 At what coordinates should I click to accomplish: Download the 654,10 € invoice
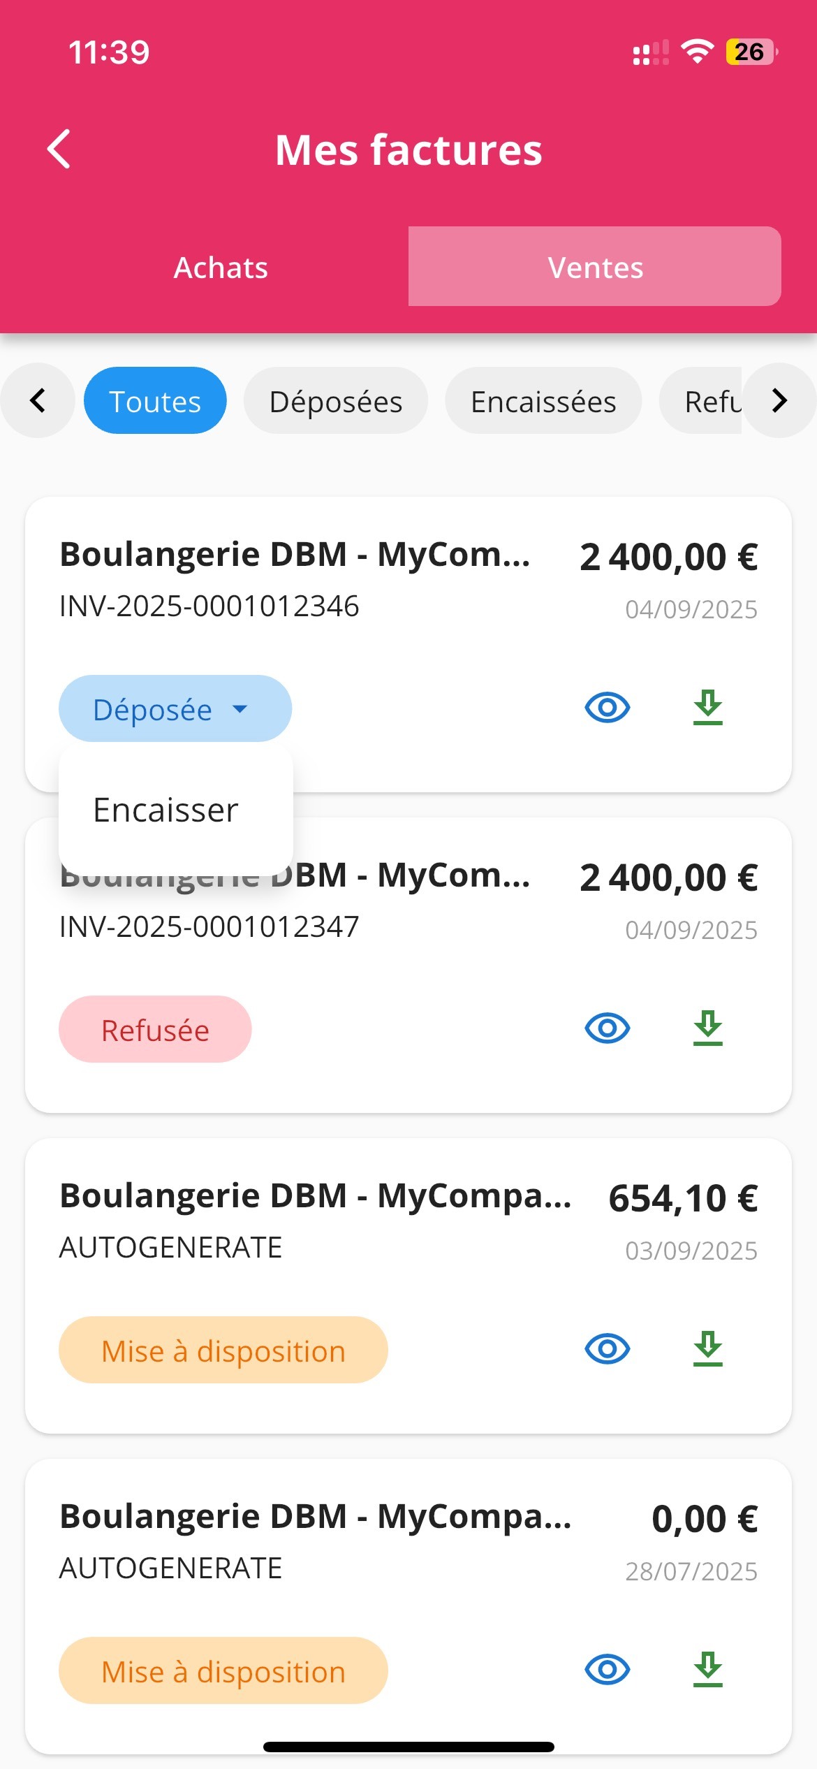click(x=707, y=1349)
